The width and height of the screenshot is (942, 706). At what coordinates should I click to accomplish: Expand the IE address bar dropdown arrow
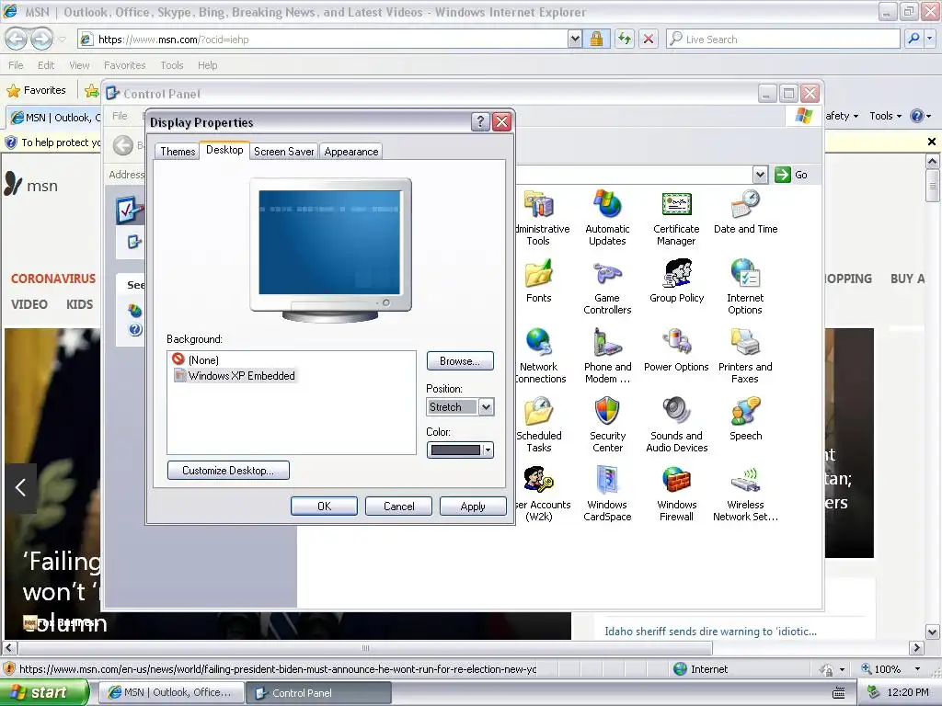(575, 39)
